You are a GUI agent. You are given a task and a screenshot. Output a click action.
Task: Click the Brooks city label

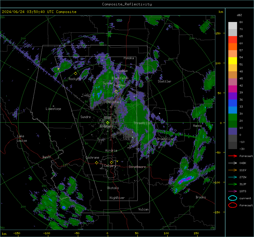point(201,197)
